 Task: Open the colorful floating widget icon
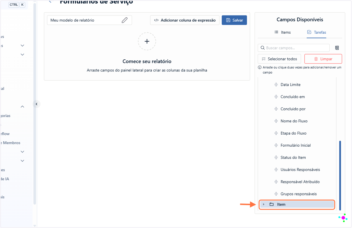coord(343,218)
